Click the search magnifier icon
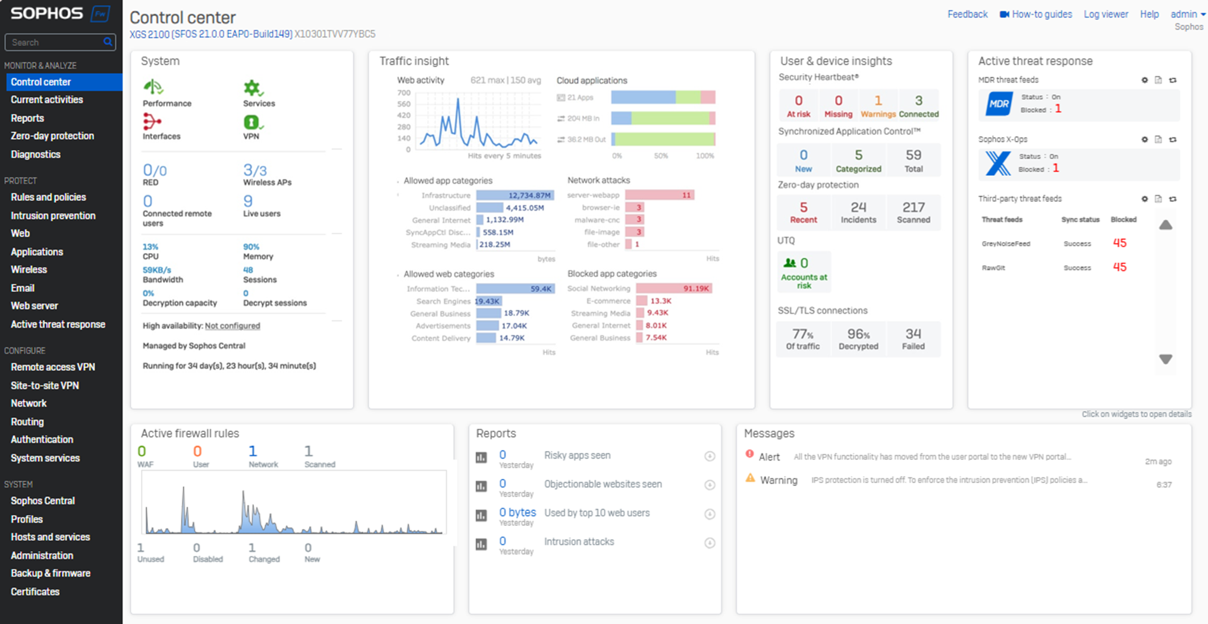The width and height of the screenshot is (1208, 624). coord(108,42)
